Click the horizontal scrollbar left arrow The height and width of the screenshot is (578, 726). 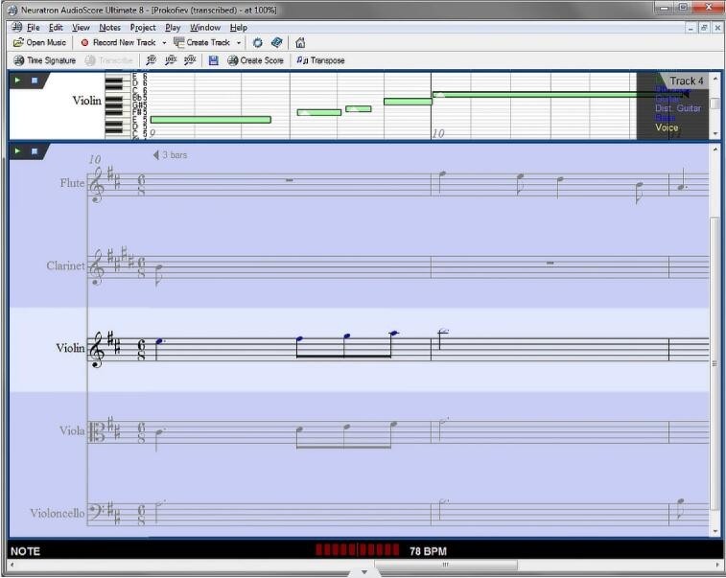12,565
